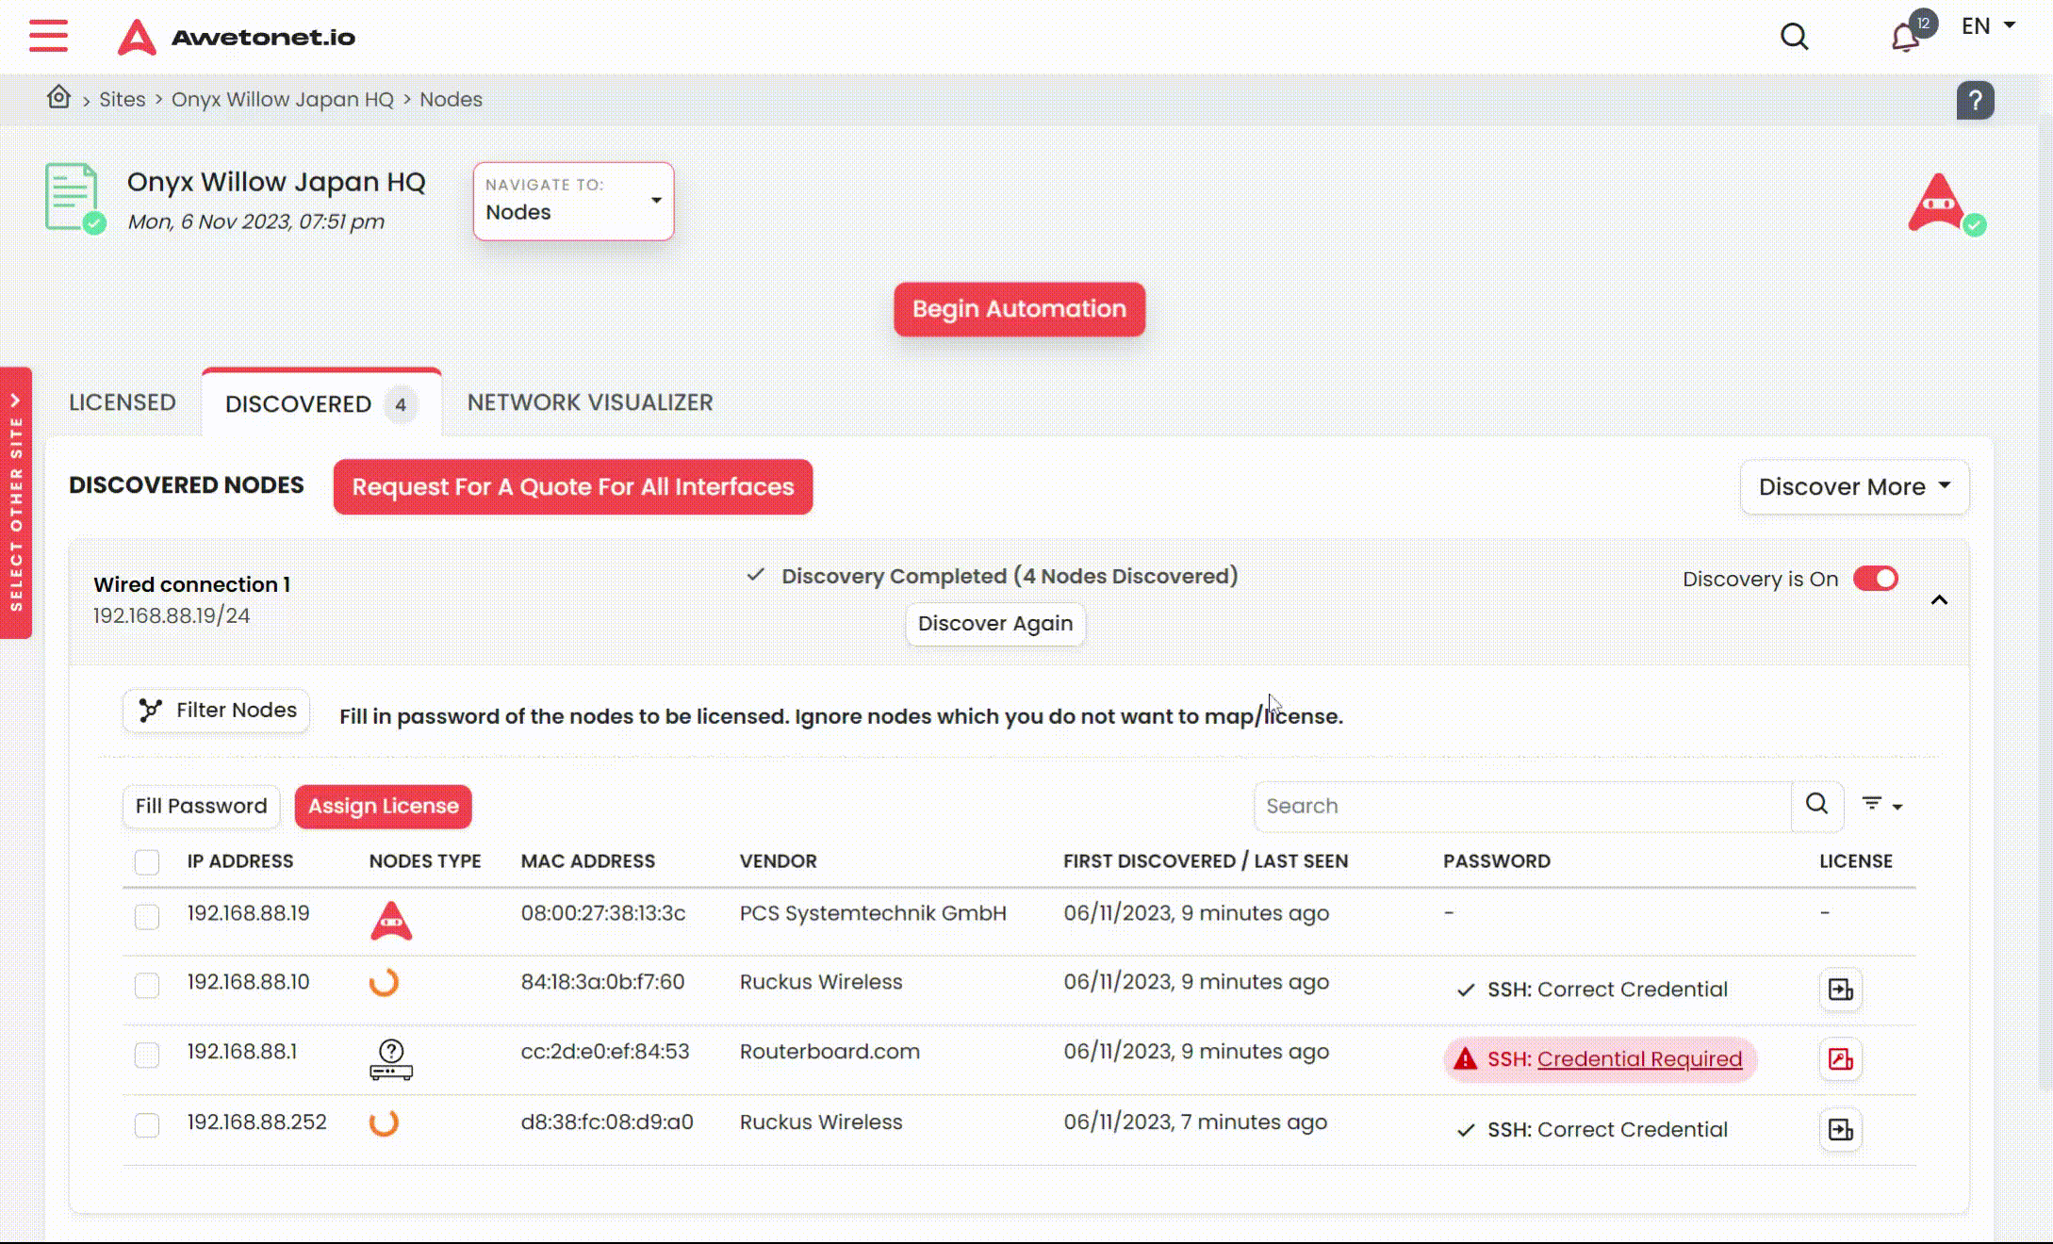Open the Discover More dropdown
2053x1244 pixels.
[1854, 486]
